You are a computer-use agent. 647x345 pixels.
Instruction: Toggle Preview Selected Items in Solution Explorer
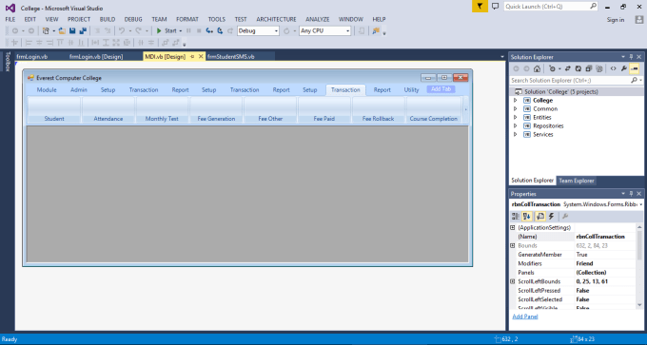tap(635, 68)
